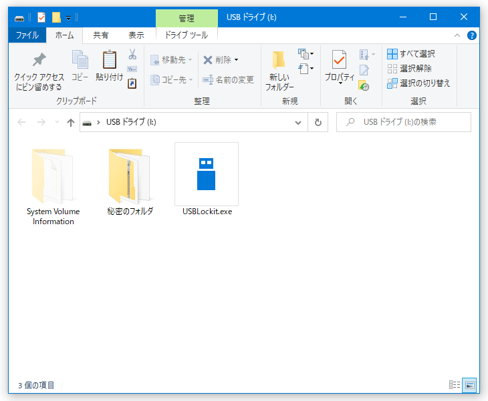The image size is (488, 401).
Task: Click 選択の切り替え to invert selection
Action: [418, 83]
